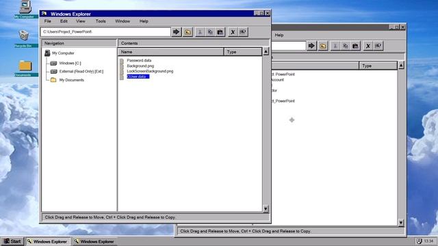Select the bottom _PowerPoint entry in back window
438x246 pixels.
pyautogui.click(x=283, y=101)
